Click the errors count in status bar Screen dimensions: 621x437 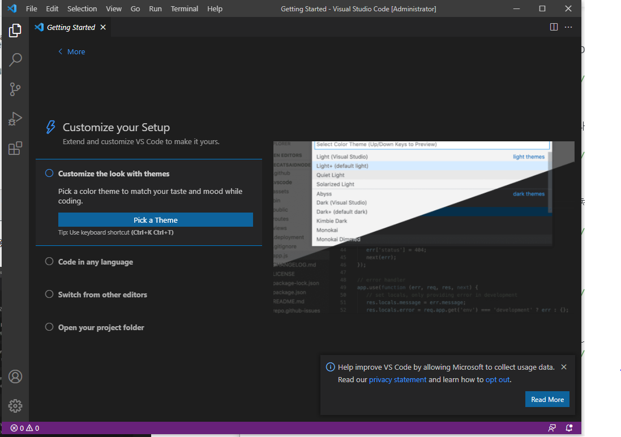[x=17, y=428]
